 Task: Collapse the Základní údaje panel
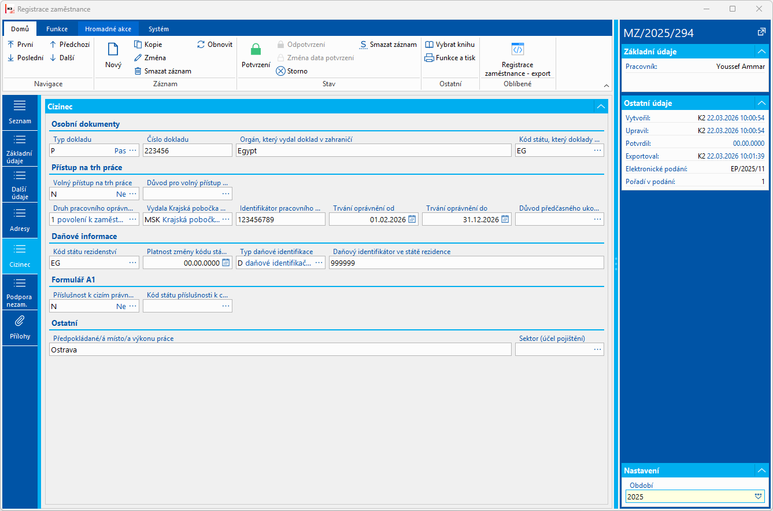pyautogui.click(x=761, y=52)
